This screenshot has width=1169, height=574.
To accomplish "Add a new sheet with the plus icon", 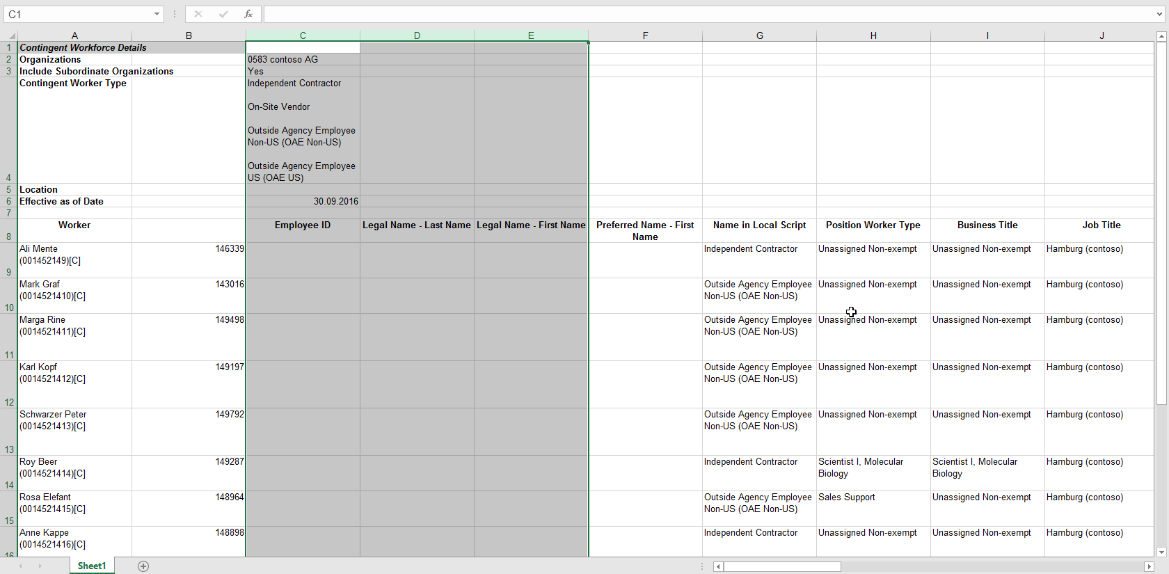I will [143, 566].
